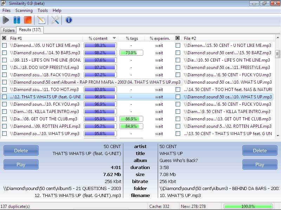Open the Scanning menu
This screenshot has width=281, height=210.
[24, 10]
